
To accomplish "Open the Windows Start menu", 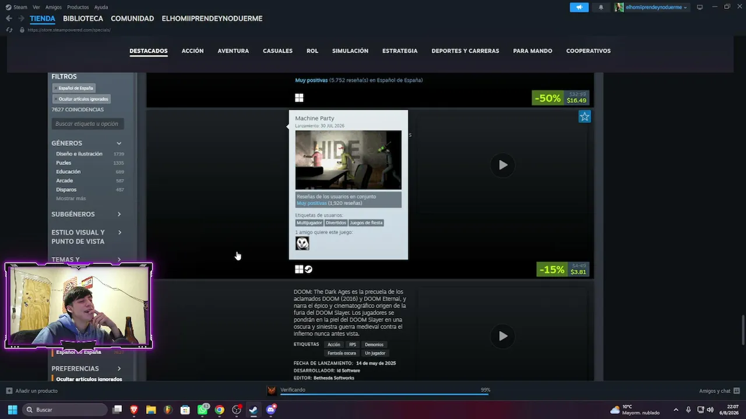I will pyautogui.click(x=12, y=410).
